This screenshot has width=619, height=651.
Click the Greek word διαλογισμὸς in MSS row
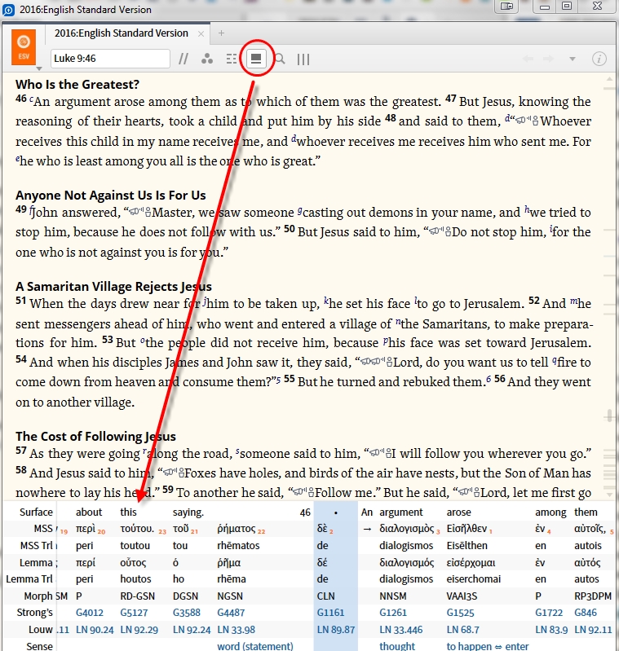pos(407,529)
